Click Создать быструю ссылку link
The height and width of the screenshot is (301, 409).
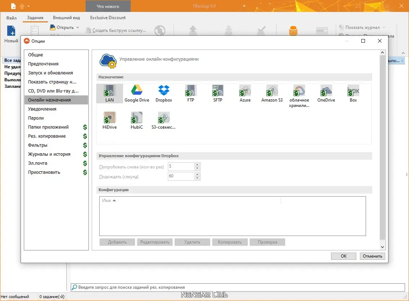click(116, 30)
